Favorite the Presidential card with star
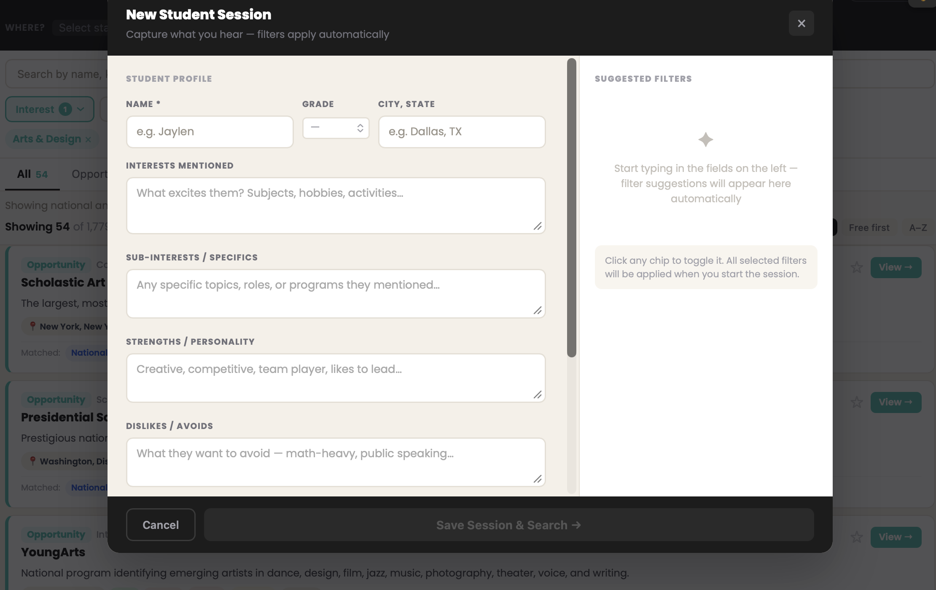The height and width of the screenshot is (590, 936). pos(856,402)
